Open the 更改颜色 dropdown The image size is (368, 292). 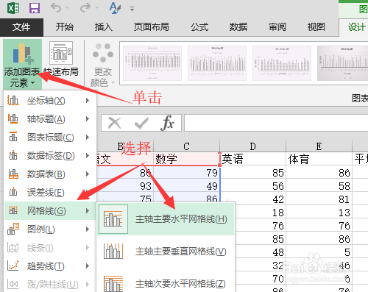(x=103, y=65)
